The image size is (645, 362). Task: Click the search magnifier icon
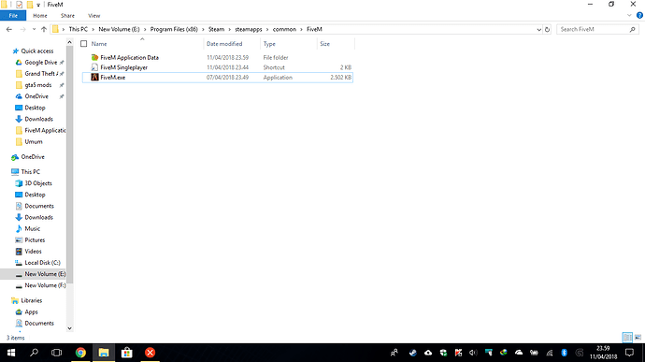point(632,29)
